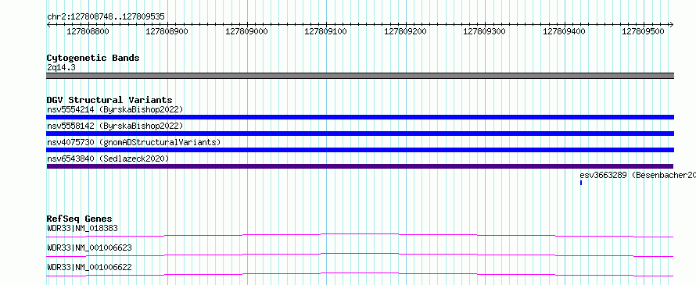Click ruler position 127809200
The height and width of the screenshot is (285, 696).
coord(405,31)
